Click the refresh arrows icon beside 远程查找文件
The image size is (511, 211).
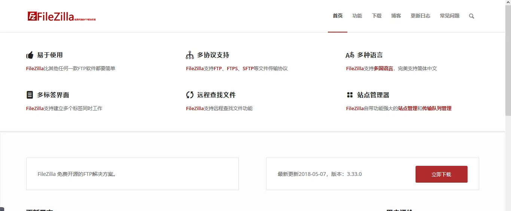point(190,95)
